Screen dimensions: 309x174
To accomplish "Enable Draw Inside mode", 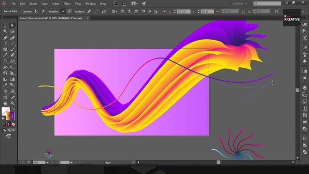I will tap(14, 130).
